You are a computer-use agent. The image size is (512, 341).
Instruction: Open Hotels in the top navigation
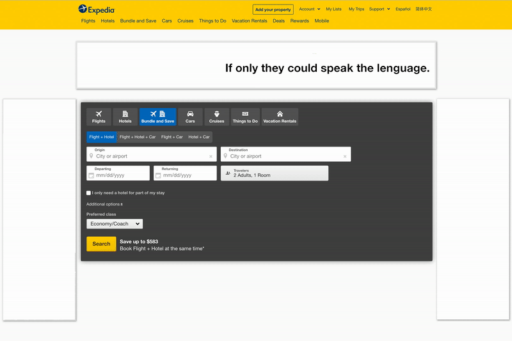(x=108, y=21)
